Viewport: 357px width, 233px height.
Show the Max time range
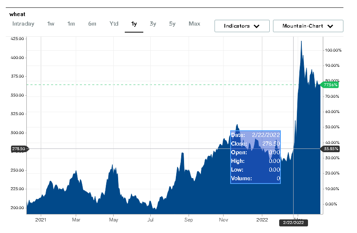(x=194, y=24)
